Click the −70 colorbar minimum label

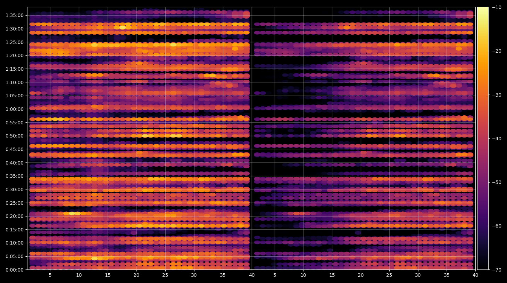(x=497, y=270)
